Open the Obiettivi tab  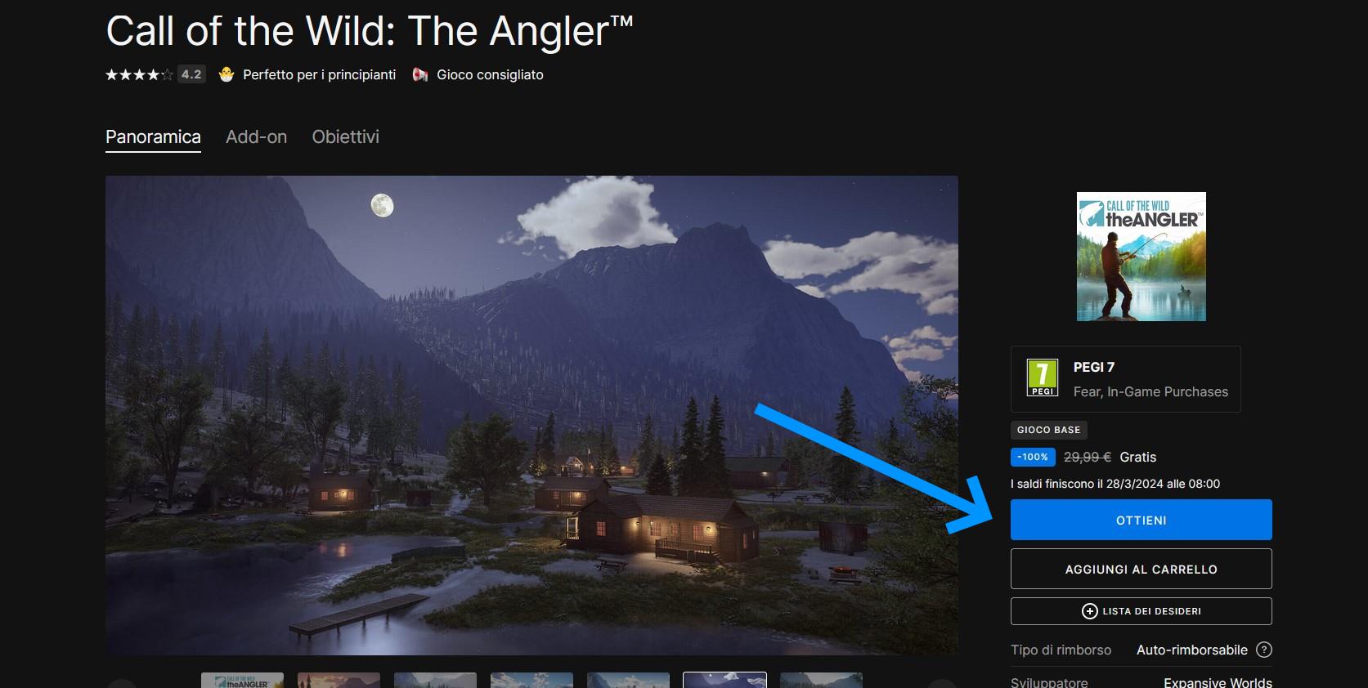click(x=345, y=136)
